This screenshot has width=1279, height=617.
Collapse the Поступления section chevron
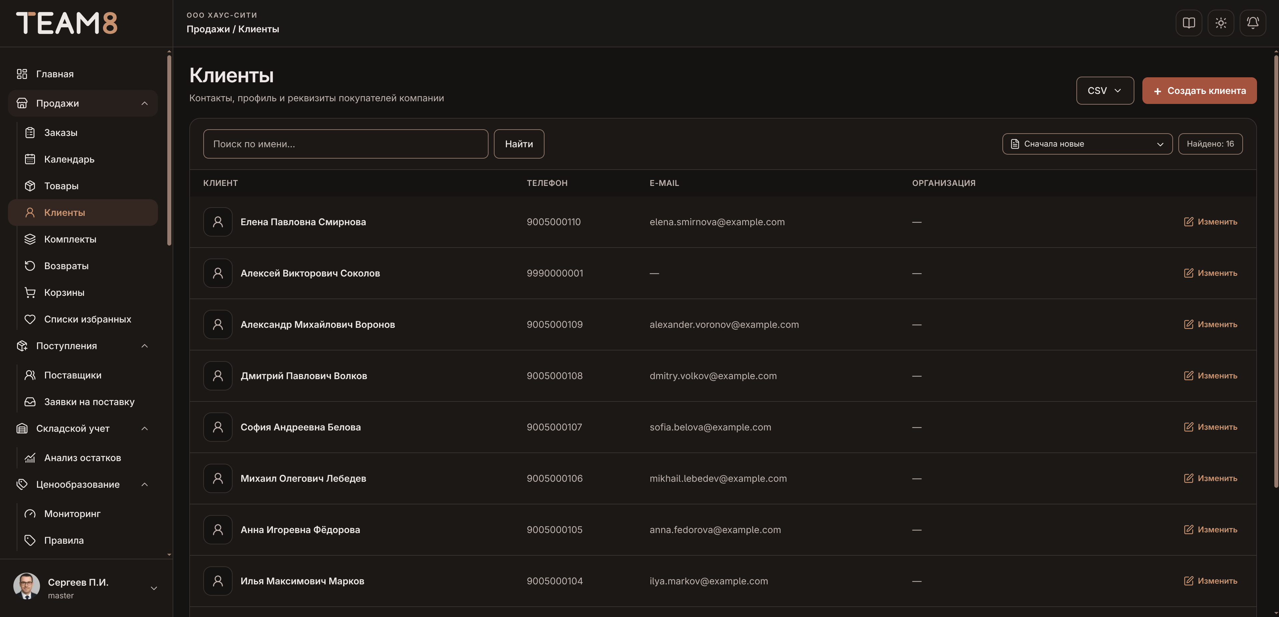145,346
